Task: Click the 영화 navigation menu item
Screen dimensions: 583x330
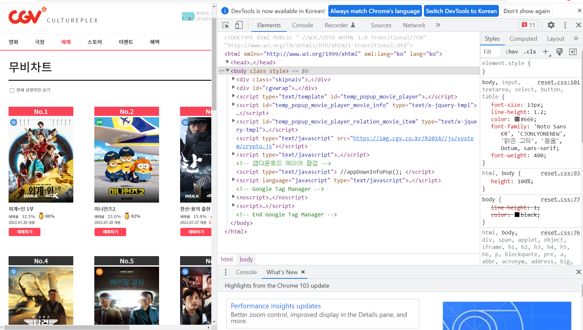Action: (x=13, y=42)
